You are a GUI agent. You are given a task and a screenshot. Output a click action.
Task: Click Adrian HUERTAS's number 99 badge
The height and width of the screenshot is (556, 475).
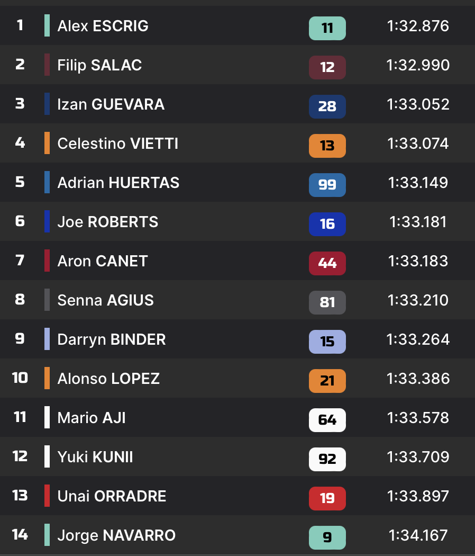point(327,185)
